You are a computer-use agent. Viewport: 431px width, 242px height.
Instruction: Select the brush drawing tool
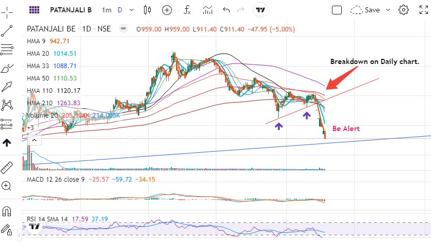[7, 68]
